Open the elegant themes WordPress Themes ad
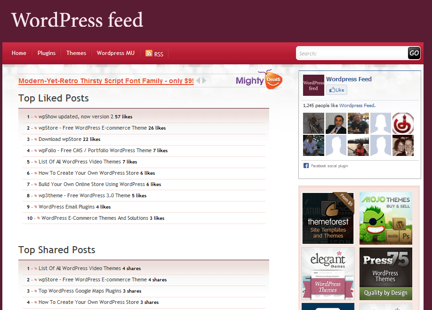The width and height of the screenshot is (432, 310). click(x=328, y=274)
